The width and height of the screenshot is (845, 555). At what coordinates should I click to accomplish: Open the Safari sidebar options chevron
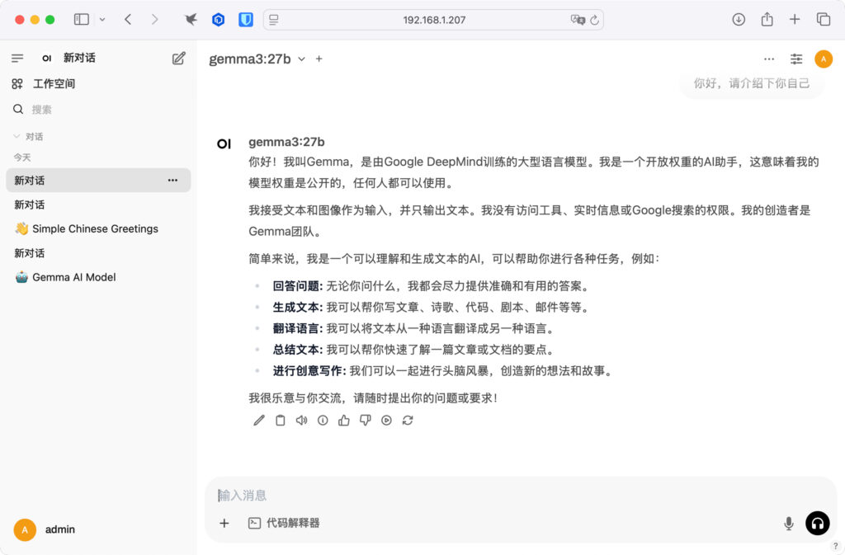[102, 19]
